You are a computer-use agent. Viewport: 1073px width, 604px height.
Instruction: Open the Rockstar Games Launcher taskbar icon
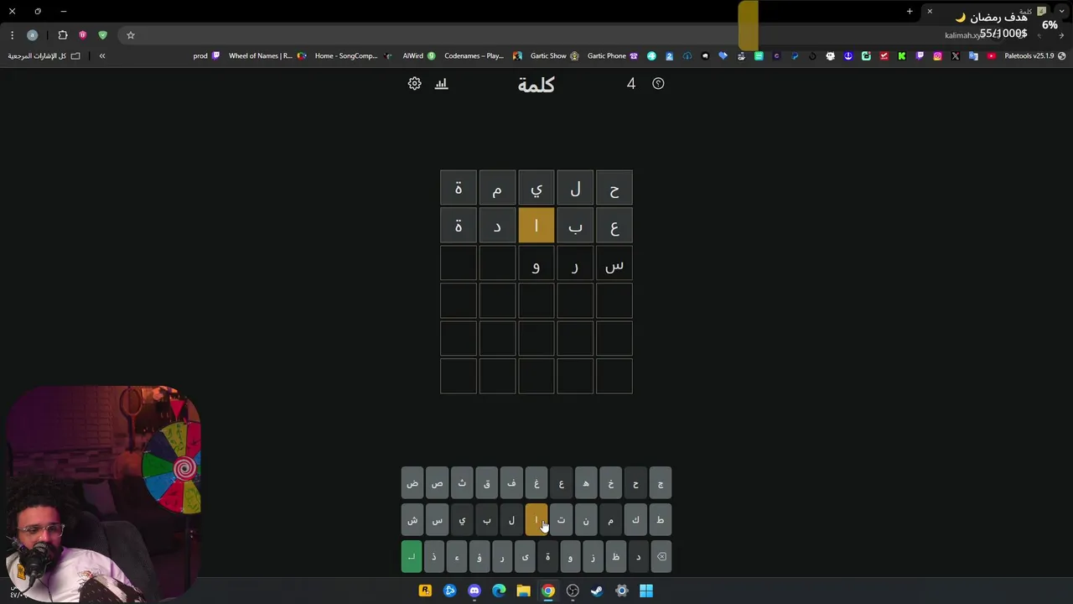(x=425, y=591)
